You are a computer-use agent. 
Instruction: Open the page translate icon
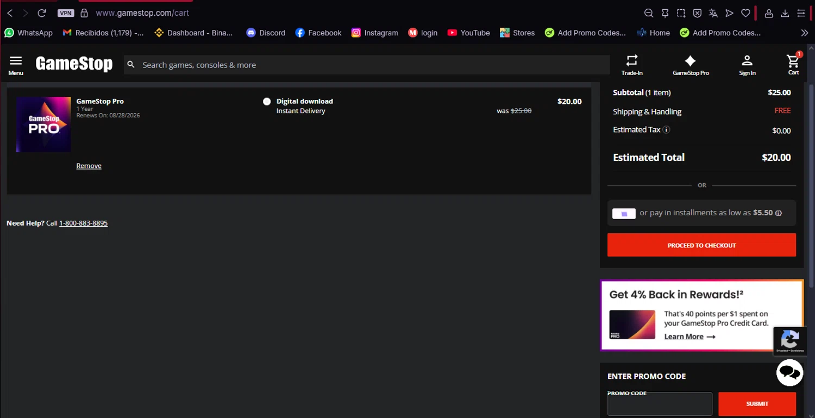(713, 13)
